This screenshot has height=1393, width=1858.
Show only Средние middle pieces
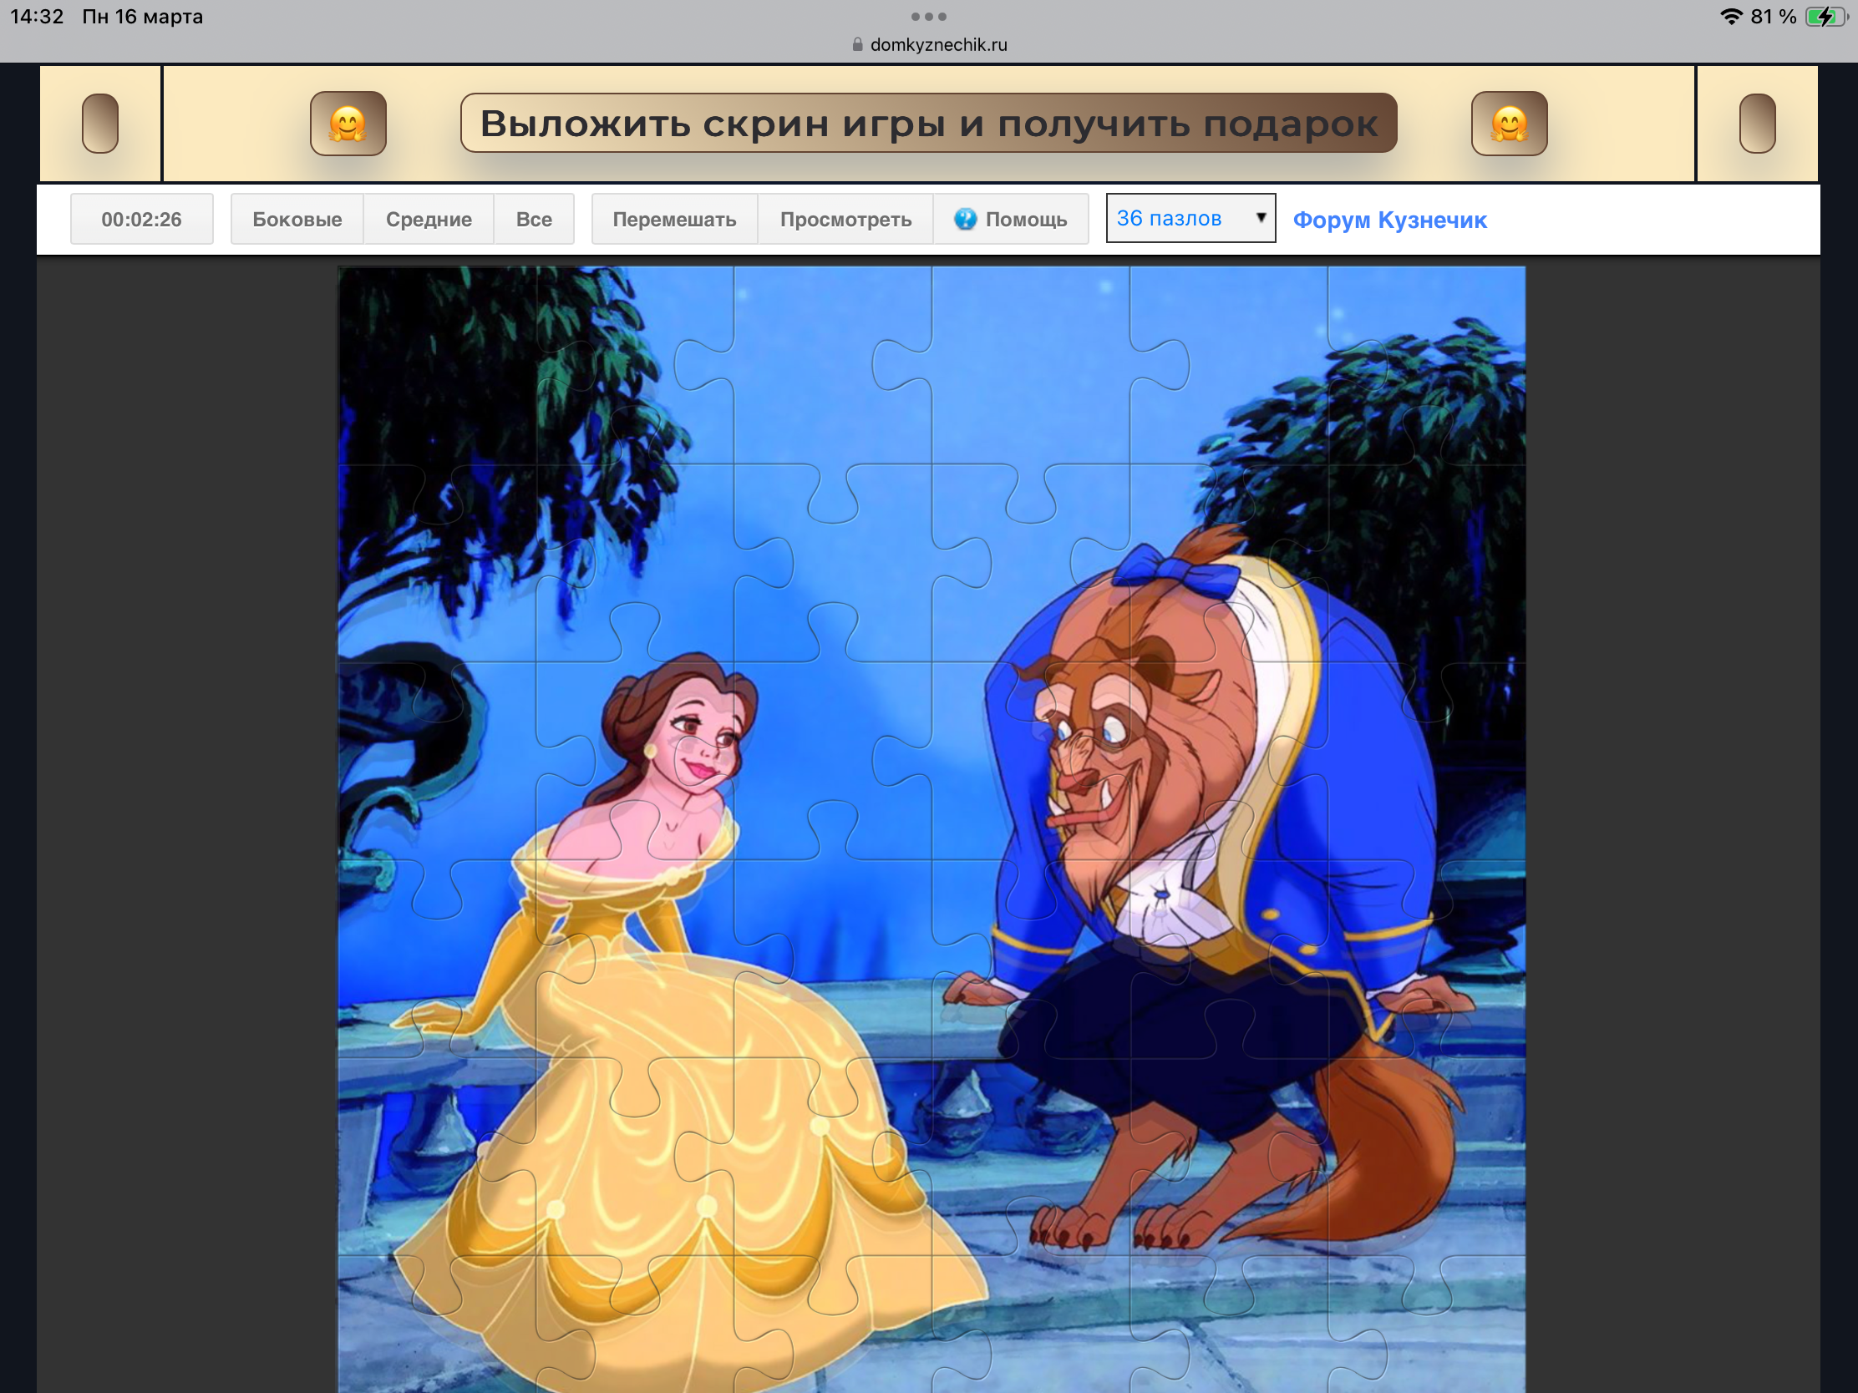coord(429,219)
